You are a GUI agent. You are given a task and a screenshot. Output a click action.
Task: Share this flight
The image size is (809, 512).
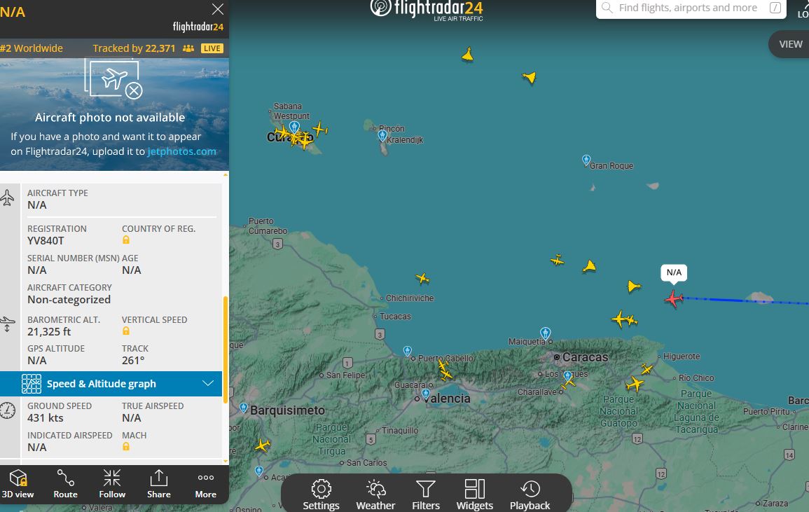159,484
